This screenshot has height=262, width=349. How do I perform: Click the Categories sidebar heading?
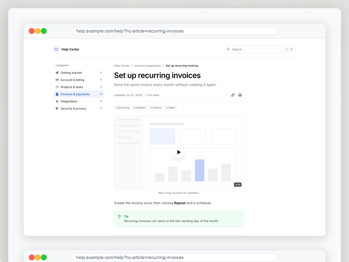click(x=62, y=65)
